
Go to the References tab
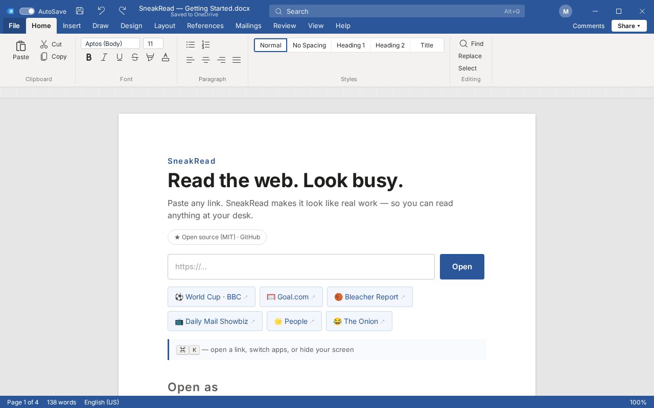point(205,26)
